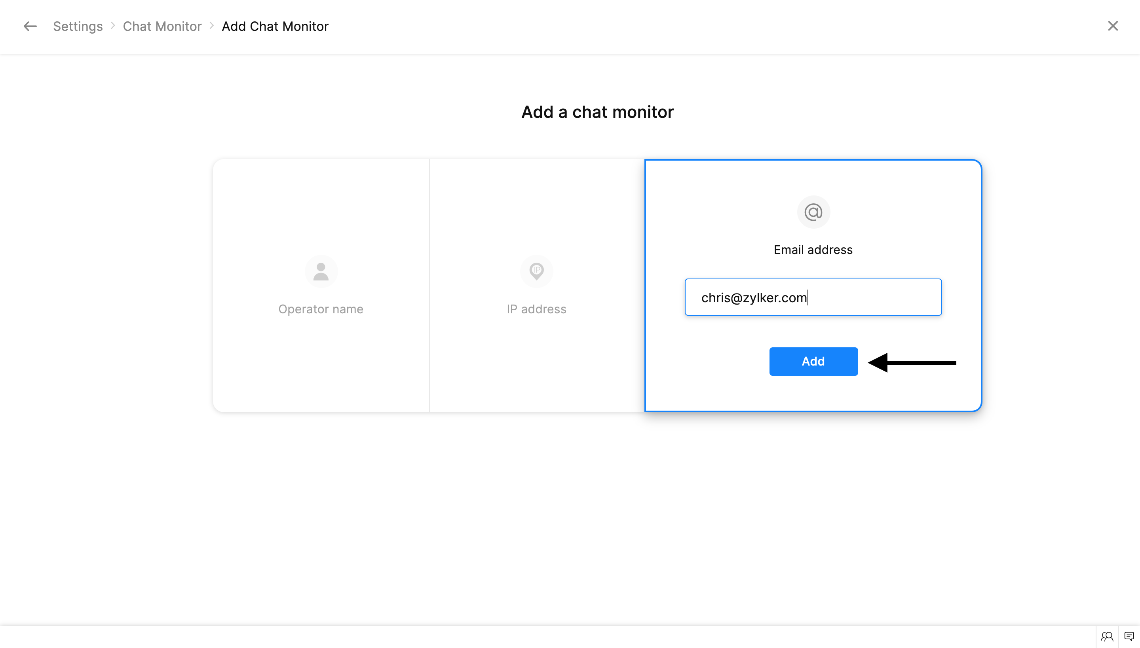The height and width of the screenshot is (648, 1140).
Task: Select the Operator name option
Action: pyautogui.click(x=321, y=309)
